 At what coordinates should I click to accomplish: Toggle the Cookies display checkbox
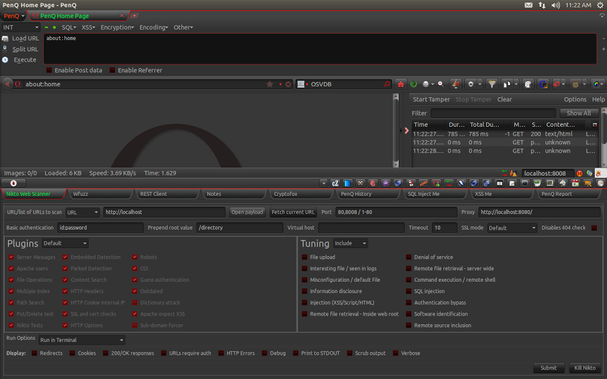(x=72, y=353)
